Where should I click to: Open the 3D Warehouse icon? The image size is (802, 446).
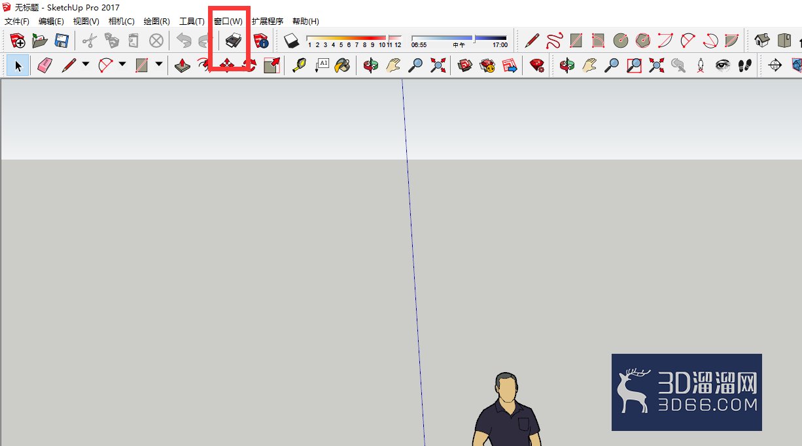pyautogui.click(x=465, y=65)
